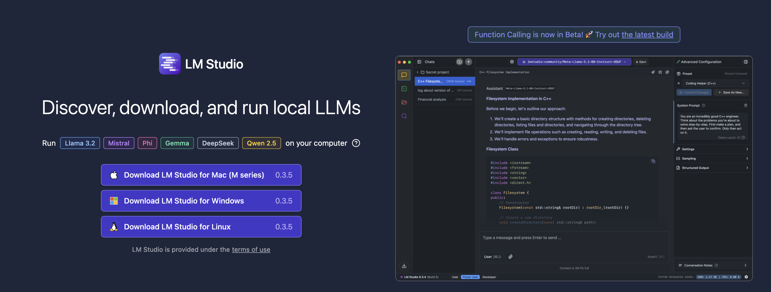Copy the code block via copy icon
This screenshot has width=771, height=292.
pyautogui.click(x=653, y=161)
